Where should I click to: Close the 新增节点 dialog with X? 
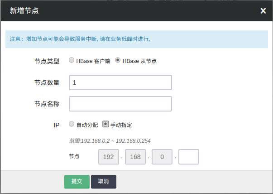click(x=263, y=11)
